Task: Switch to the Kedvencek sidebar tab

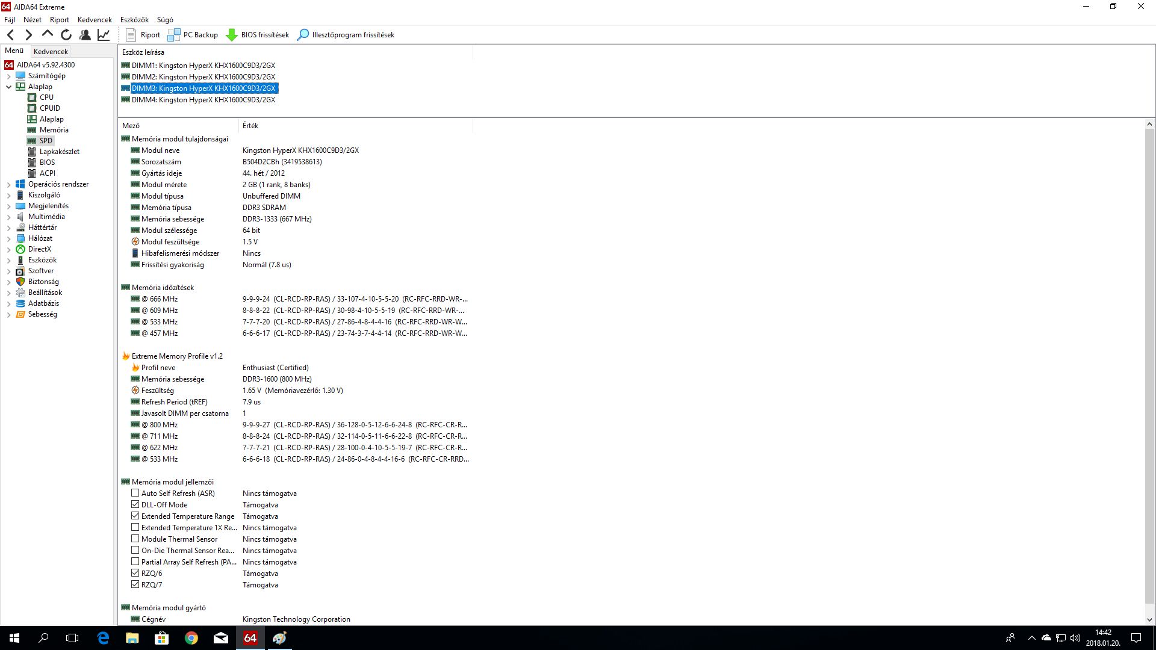Action: pos(51,52)
